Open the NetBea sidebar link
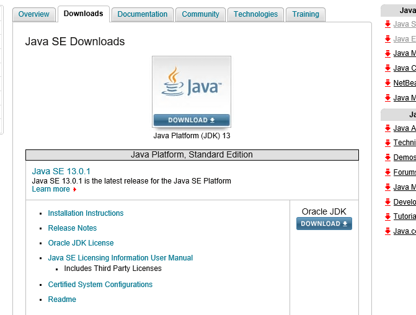The image size is (416, 315). pyautogui.click(x=405, y=83)
